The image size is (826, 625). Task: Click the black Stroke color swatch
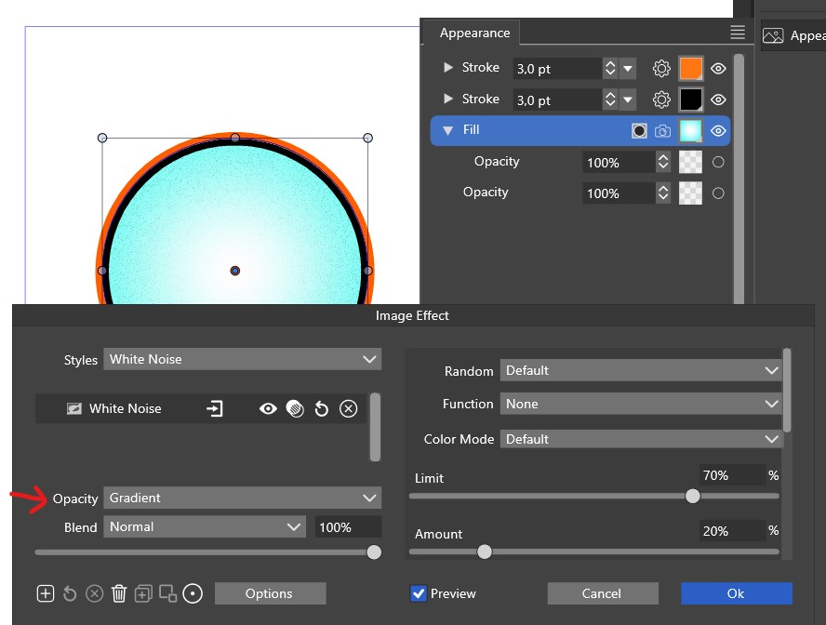[690, 100]
